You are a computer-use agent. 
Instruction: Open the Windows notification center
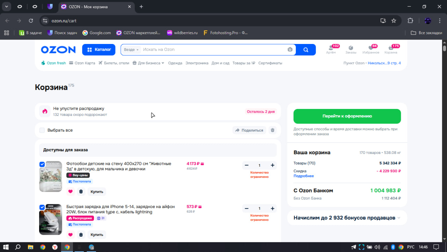(436, 247)
